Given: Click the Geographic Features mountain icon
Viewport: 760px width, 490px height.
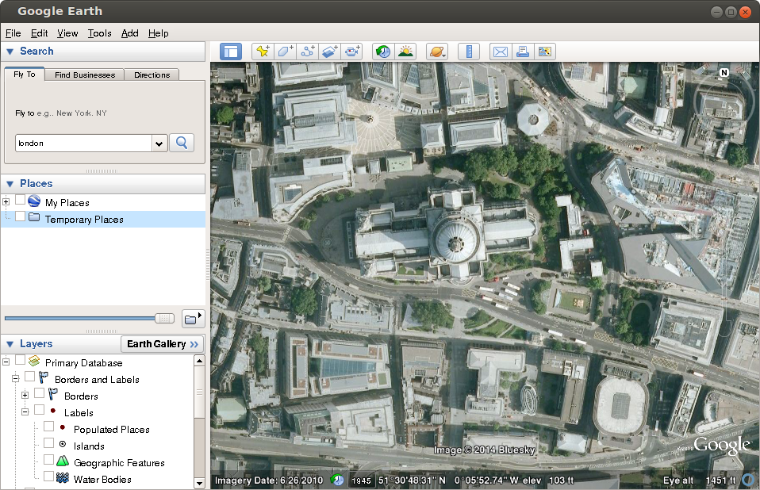Looking at the screenshot, I should [63, 461].
